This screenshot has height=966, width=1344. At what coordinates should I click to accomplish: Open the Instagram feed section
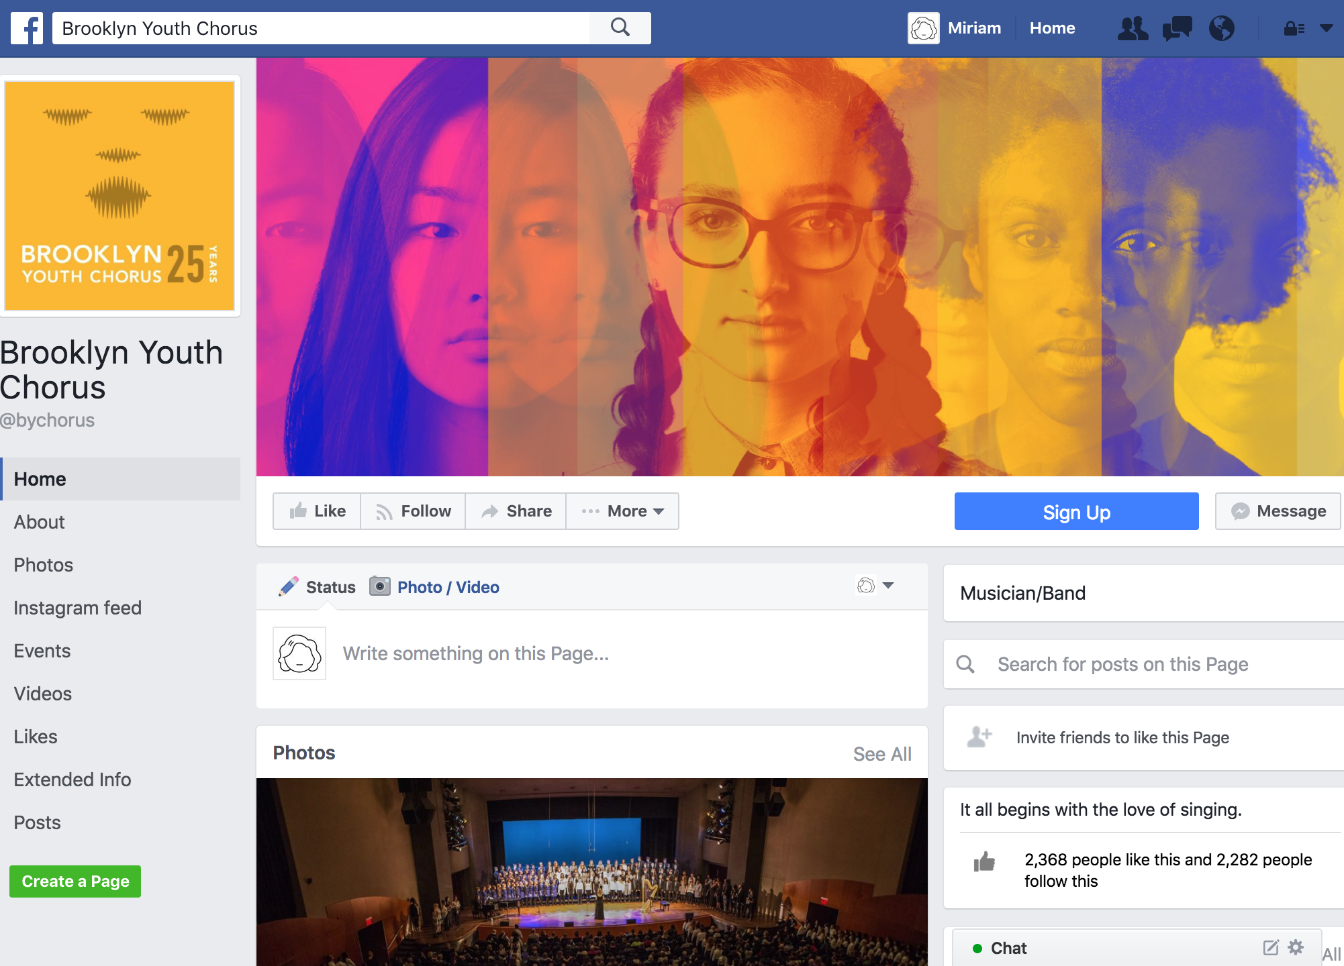(x=77, y=608)
